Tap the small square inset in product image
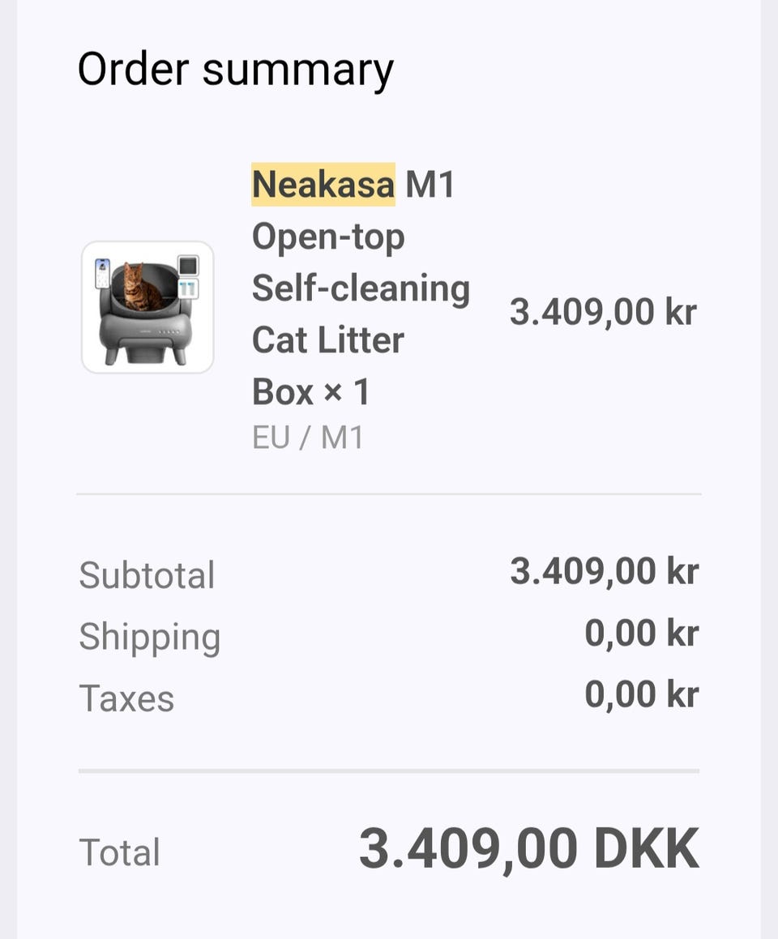This screenshot has width=778, height=939. [x=188, y=266]
